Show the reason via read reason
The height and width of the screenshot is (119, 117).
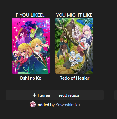[70, 95]
